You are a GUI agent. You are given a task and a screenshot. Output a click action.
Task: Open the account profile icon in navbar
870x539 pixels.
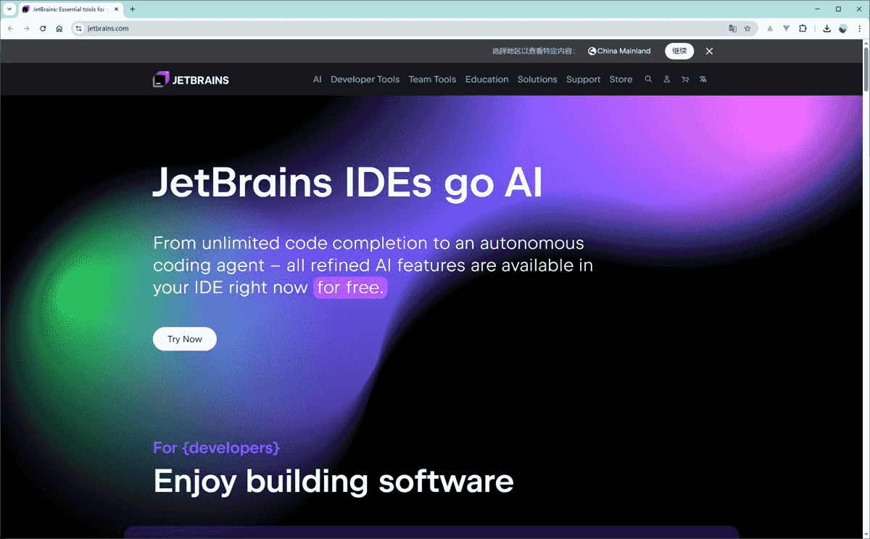click(x=666, y=79)
